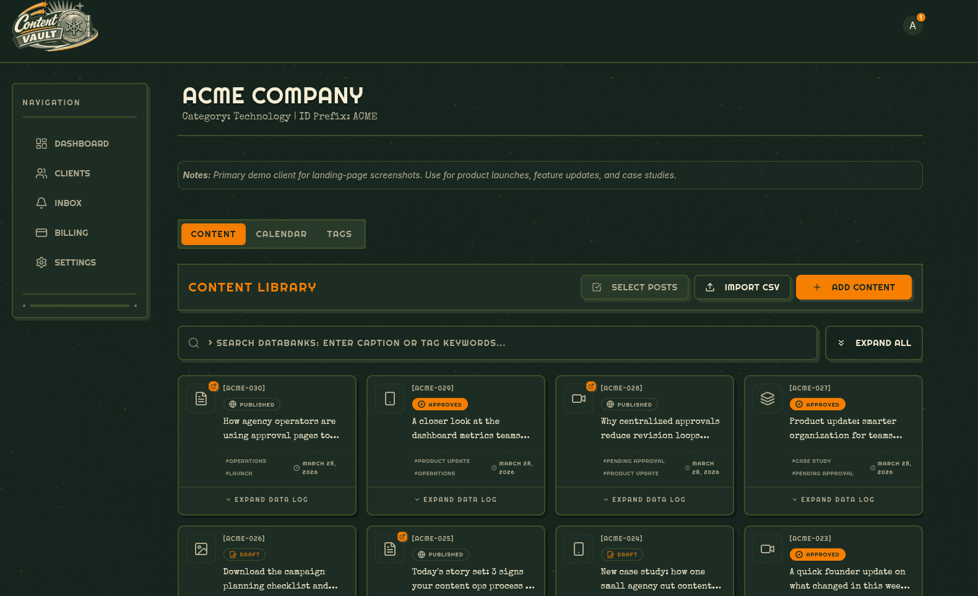This screenshot has height=596, width=978.
Task: Click Approved status badge on ACME-027
Action: tap(818, 404)
